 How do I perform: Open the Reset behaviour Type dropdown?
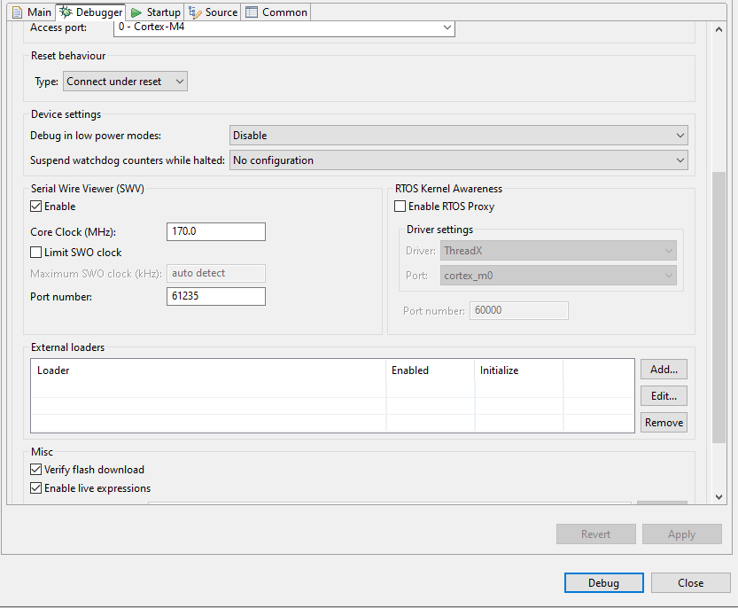tap(180, 81)
